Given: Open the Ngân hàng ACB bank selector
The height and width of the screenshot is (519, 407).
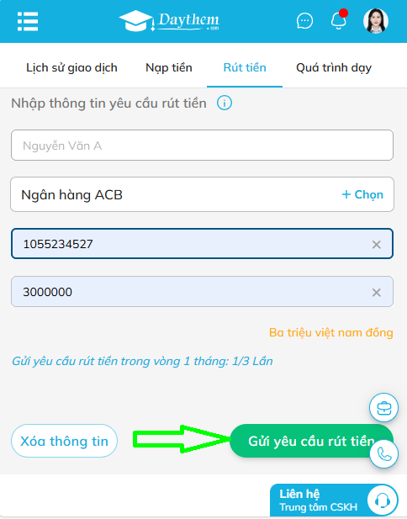Looking at the screenshot, I should tap(202, 194).
